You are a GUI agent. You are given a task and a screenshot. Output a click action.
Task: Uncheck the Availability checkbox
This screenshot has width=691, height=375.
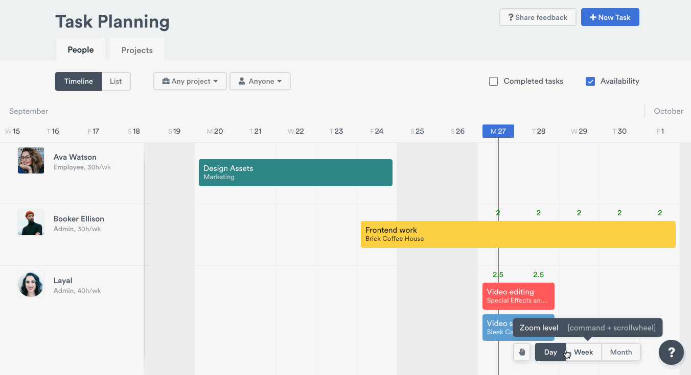pos(590,81)
